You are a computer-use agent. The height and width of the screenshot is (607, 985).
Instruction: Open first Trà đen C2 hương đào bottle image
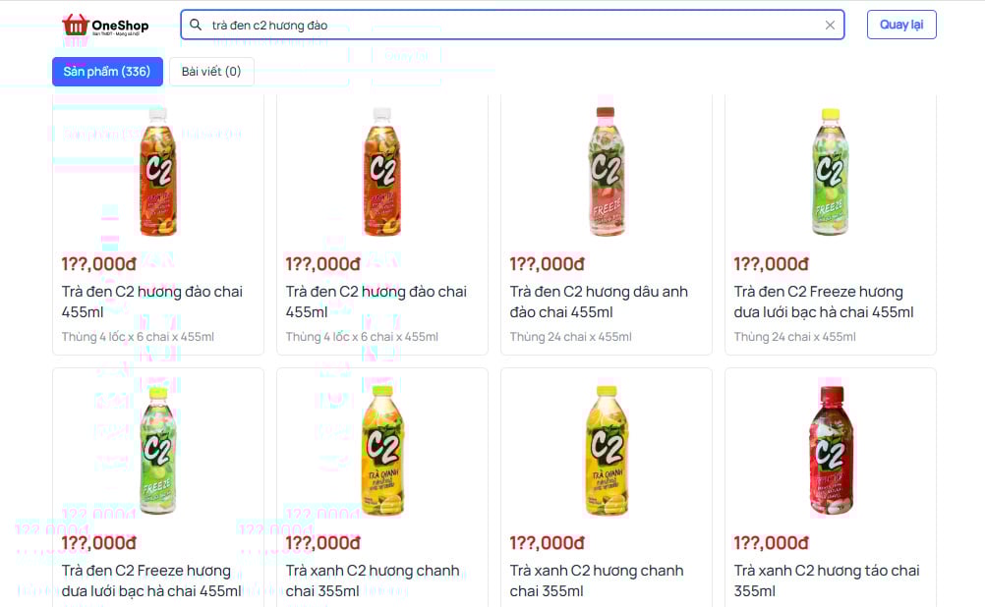[158, 172]
